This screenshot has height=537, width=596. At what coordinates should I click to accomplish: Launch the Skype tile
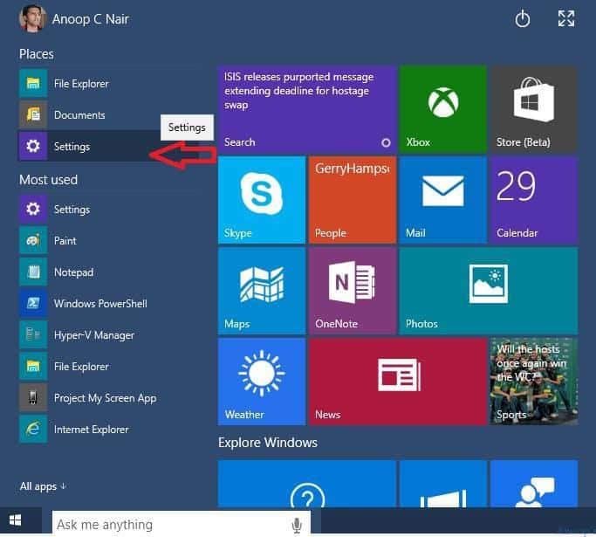262,200
